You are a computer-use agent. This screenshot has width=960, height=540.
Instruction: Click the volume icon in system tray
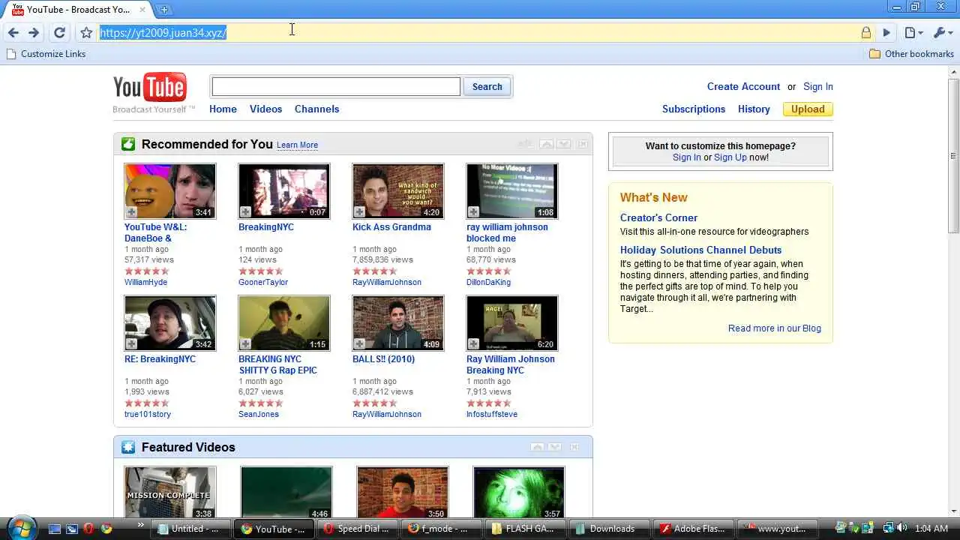pyautogui.click(x=901, y=529)
